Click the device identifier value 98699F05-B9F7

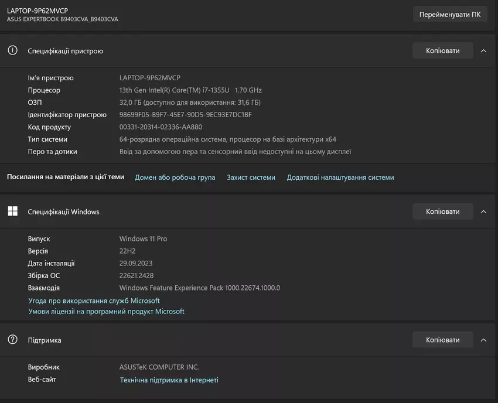pos(185,115)
